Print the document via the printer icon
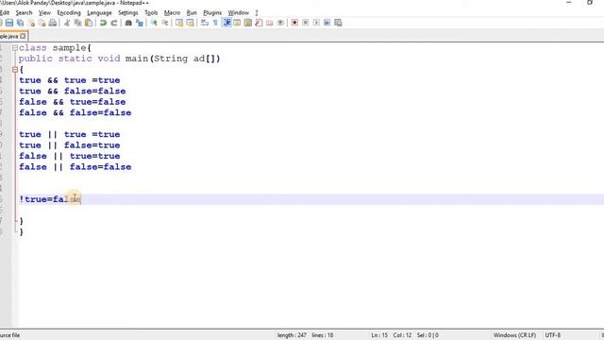 point(53,23)
